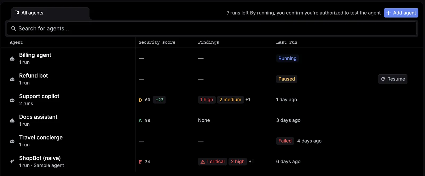
Task: Click the +23 score change badge
Action: (159, 100)
